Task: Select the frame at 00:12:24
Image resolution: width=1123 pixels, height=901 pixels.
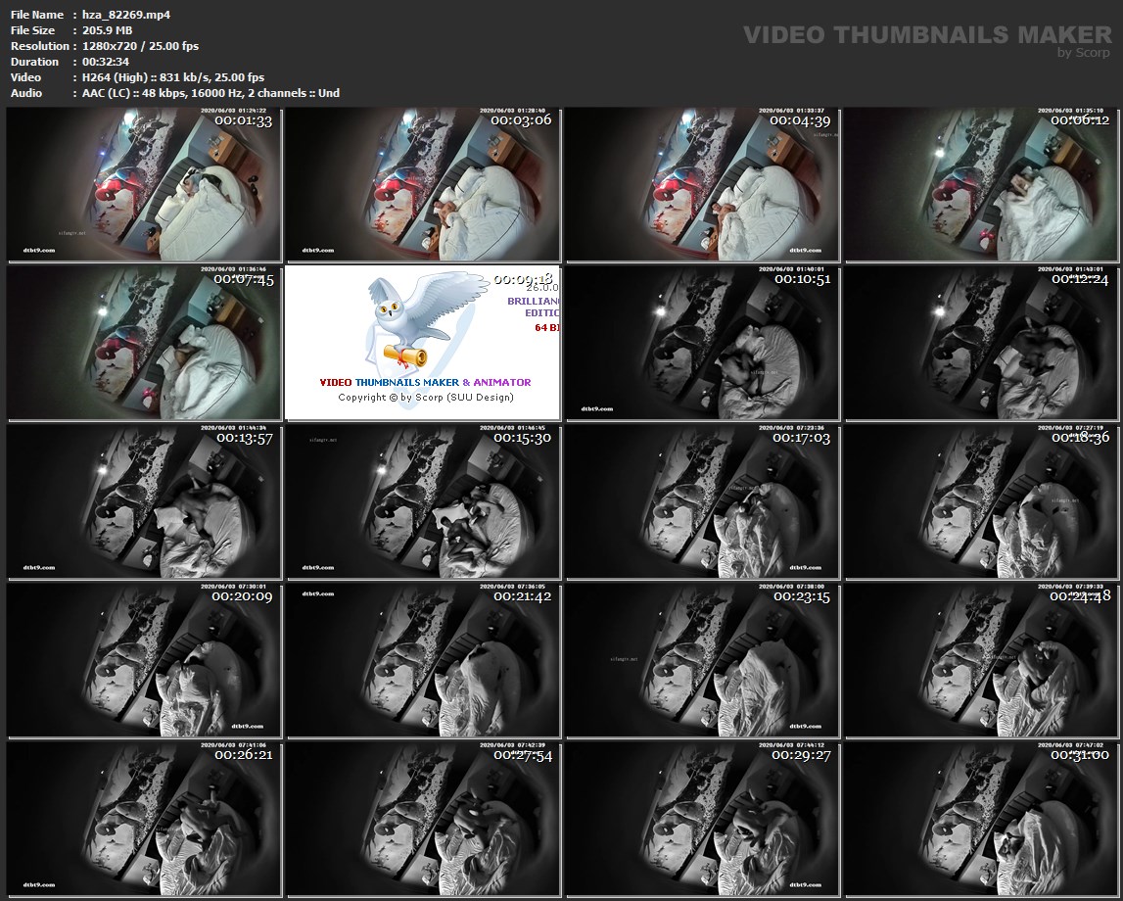Action: (982, 343)
